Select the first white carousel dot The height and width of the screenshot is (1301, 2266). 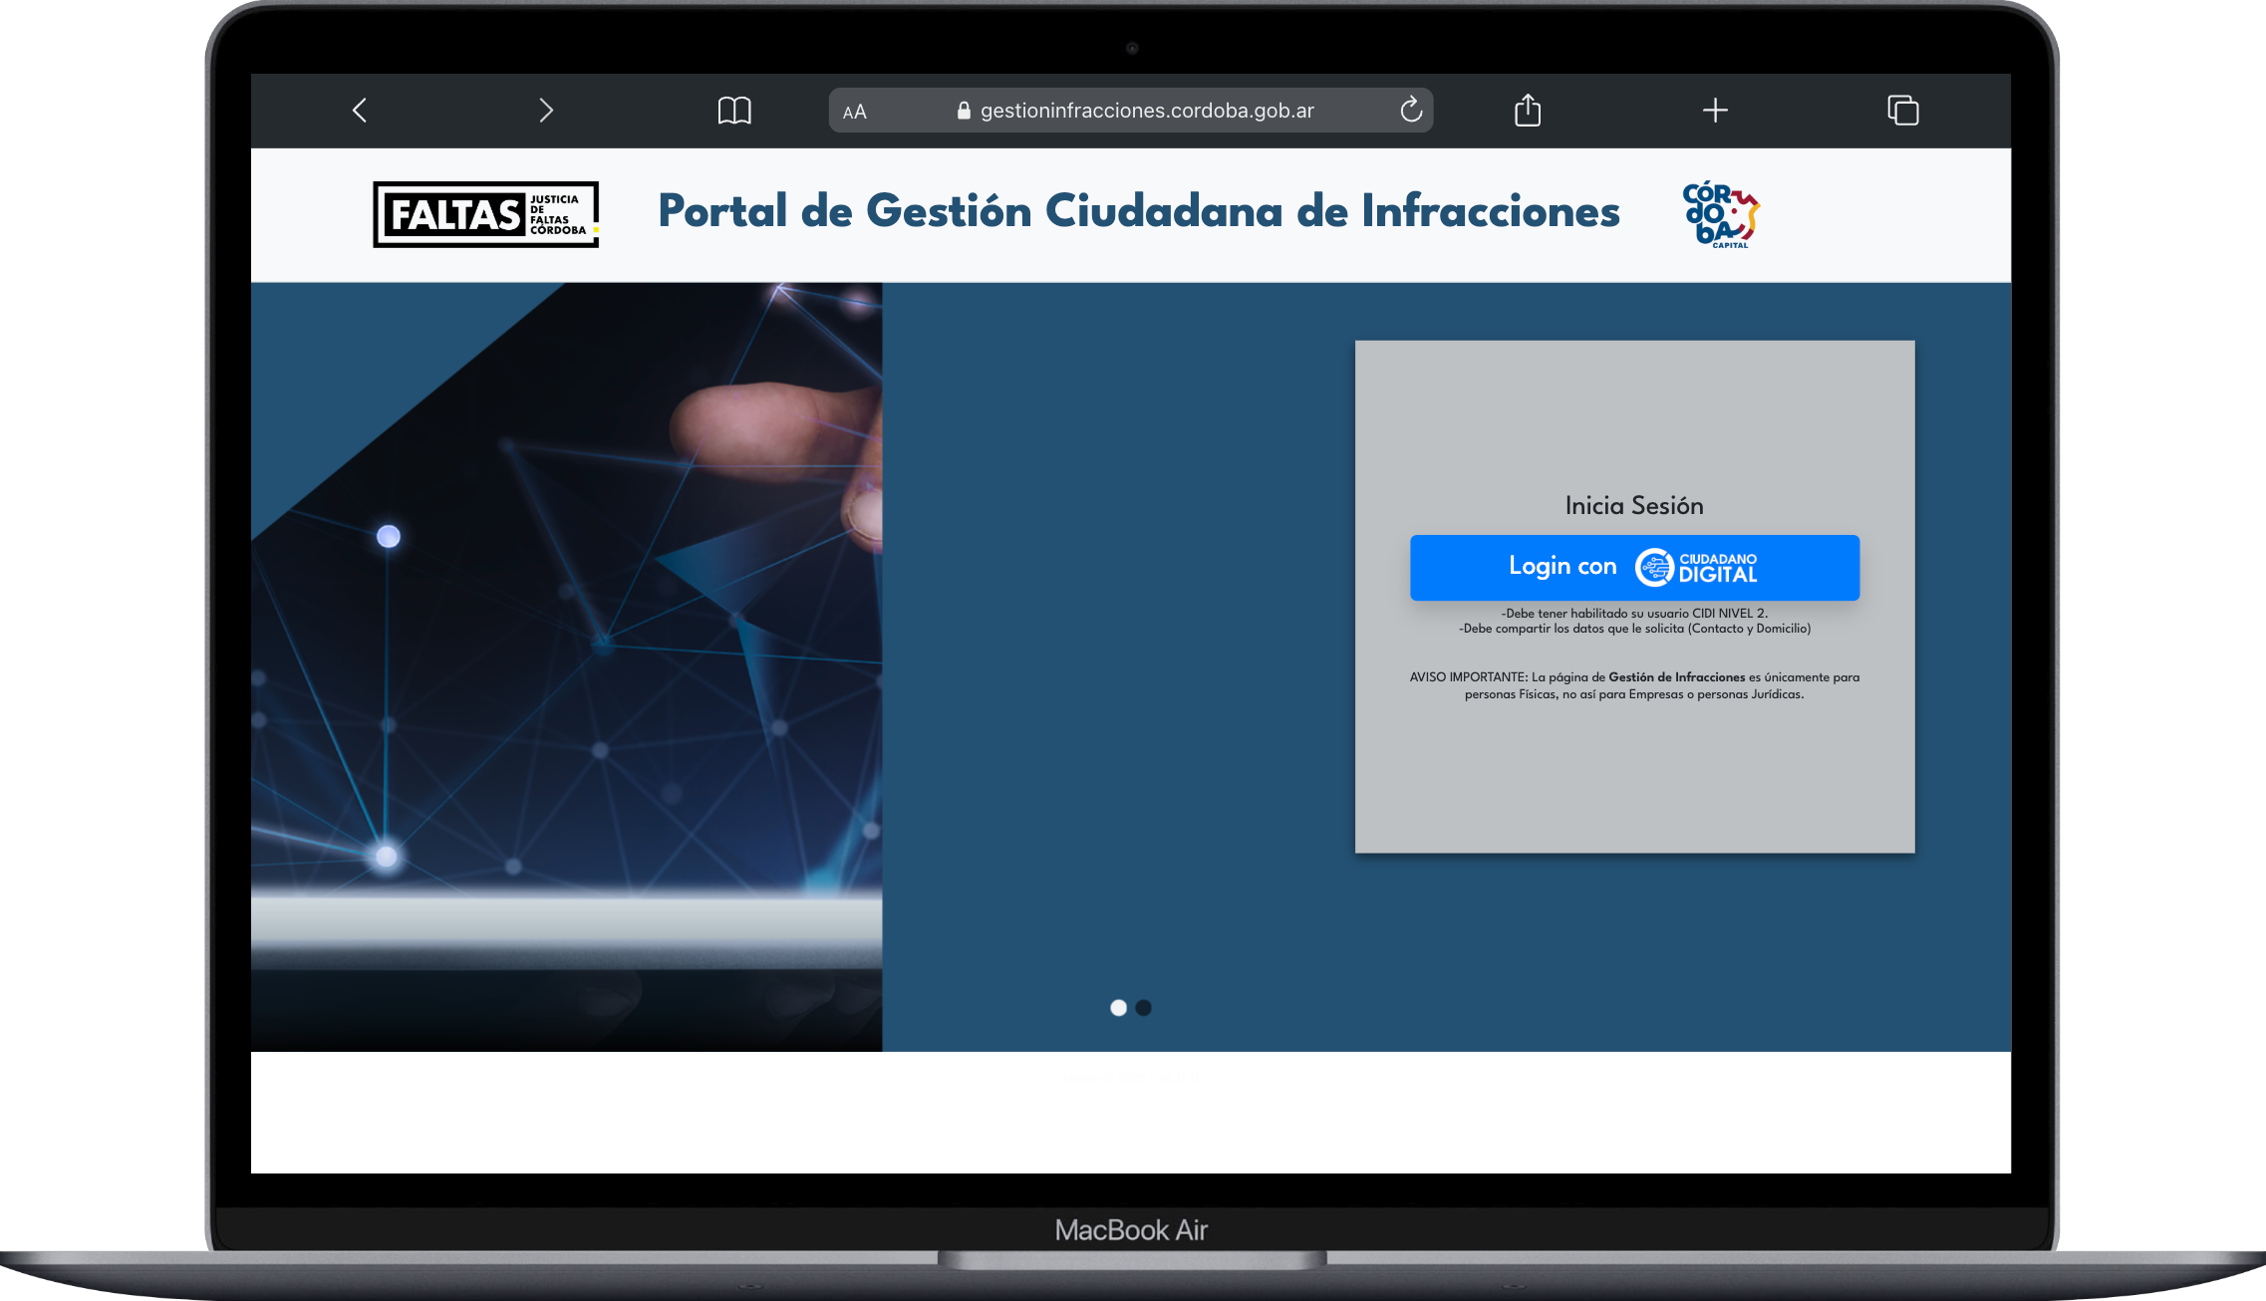pyautogui.click(x=1118, y=1008)
